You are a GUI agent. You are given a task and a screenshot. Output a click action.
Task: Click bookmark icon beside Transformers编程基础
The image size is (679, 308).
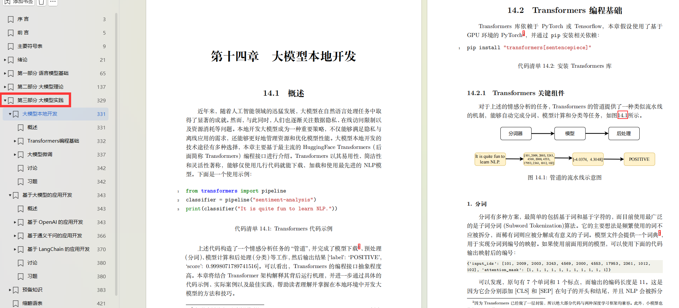pyautogui.click(x=21, y=141)
